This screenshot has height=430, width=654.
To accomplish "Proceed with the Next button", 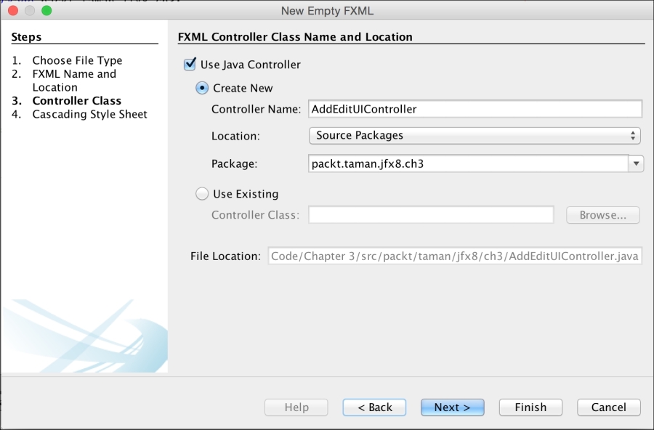I will click(x=452, y=407).
